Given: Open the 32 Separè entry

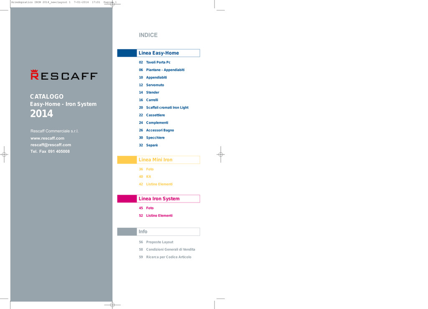Looking at the screenshot, I should pos(148,145).
